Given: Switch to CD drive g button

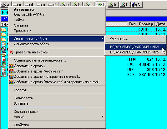Looking at the screenshot, I should pos(65,5).
